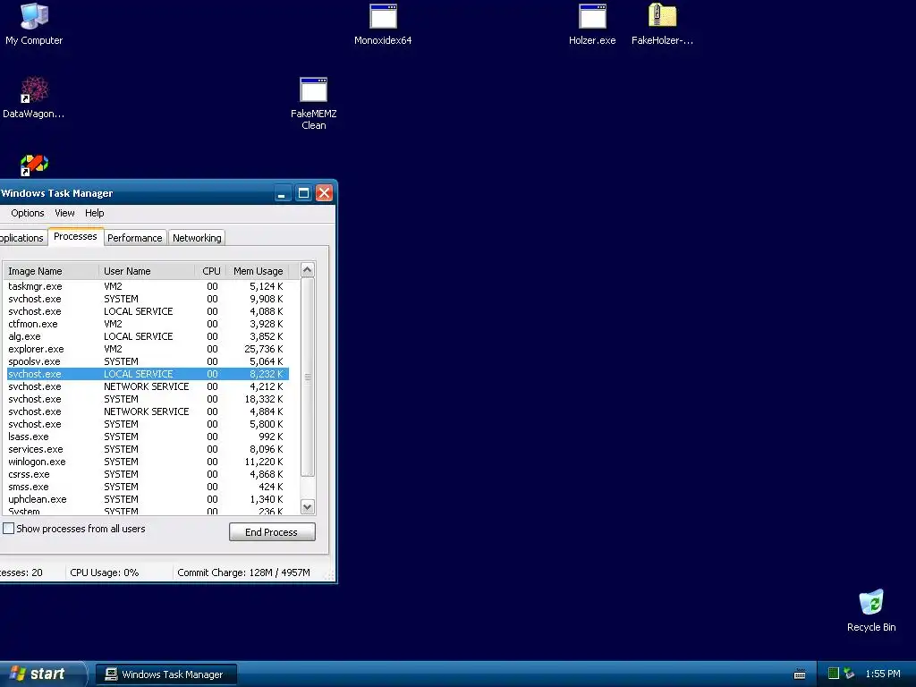Close the Windows Task Manager window
The width and height of the screenshot is (916, 687).
click(x=324, y=193)
